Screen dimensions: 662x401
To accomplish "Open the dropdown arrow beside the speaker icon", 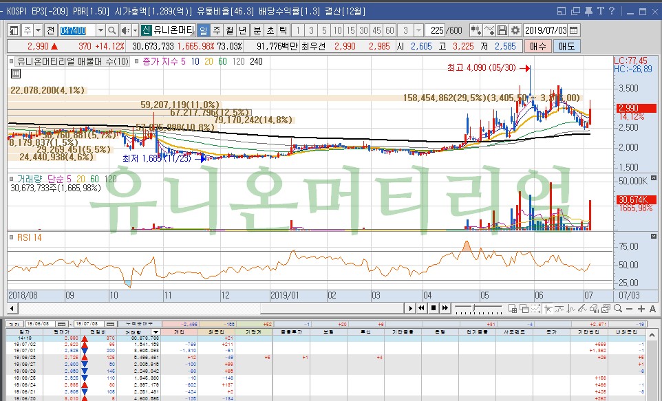I will (135, 30).
